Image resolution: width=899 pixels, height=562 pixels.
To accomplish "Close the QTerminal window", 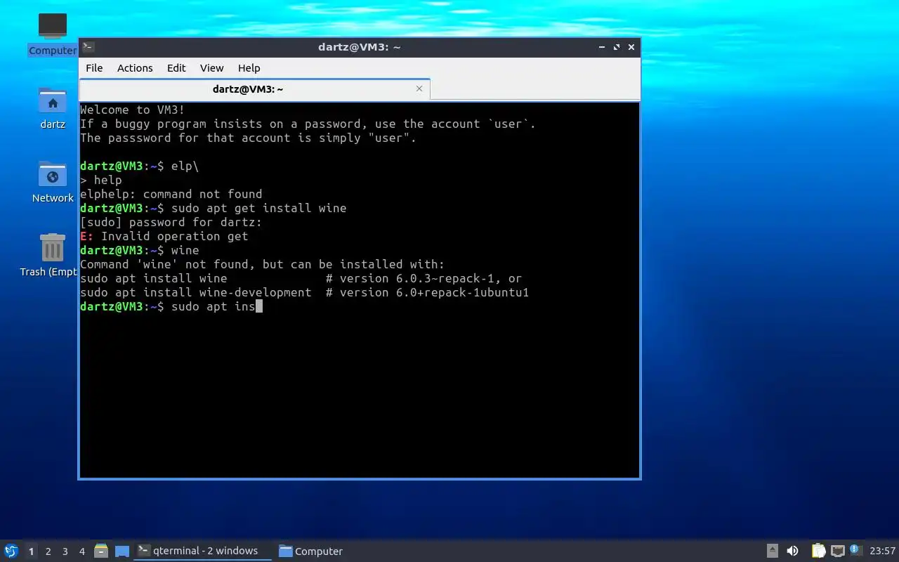I will point(631,47).
